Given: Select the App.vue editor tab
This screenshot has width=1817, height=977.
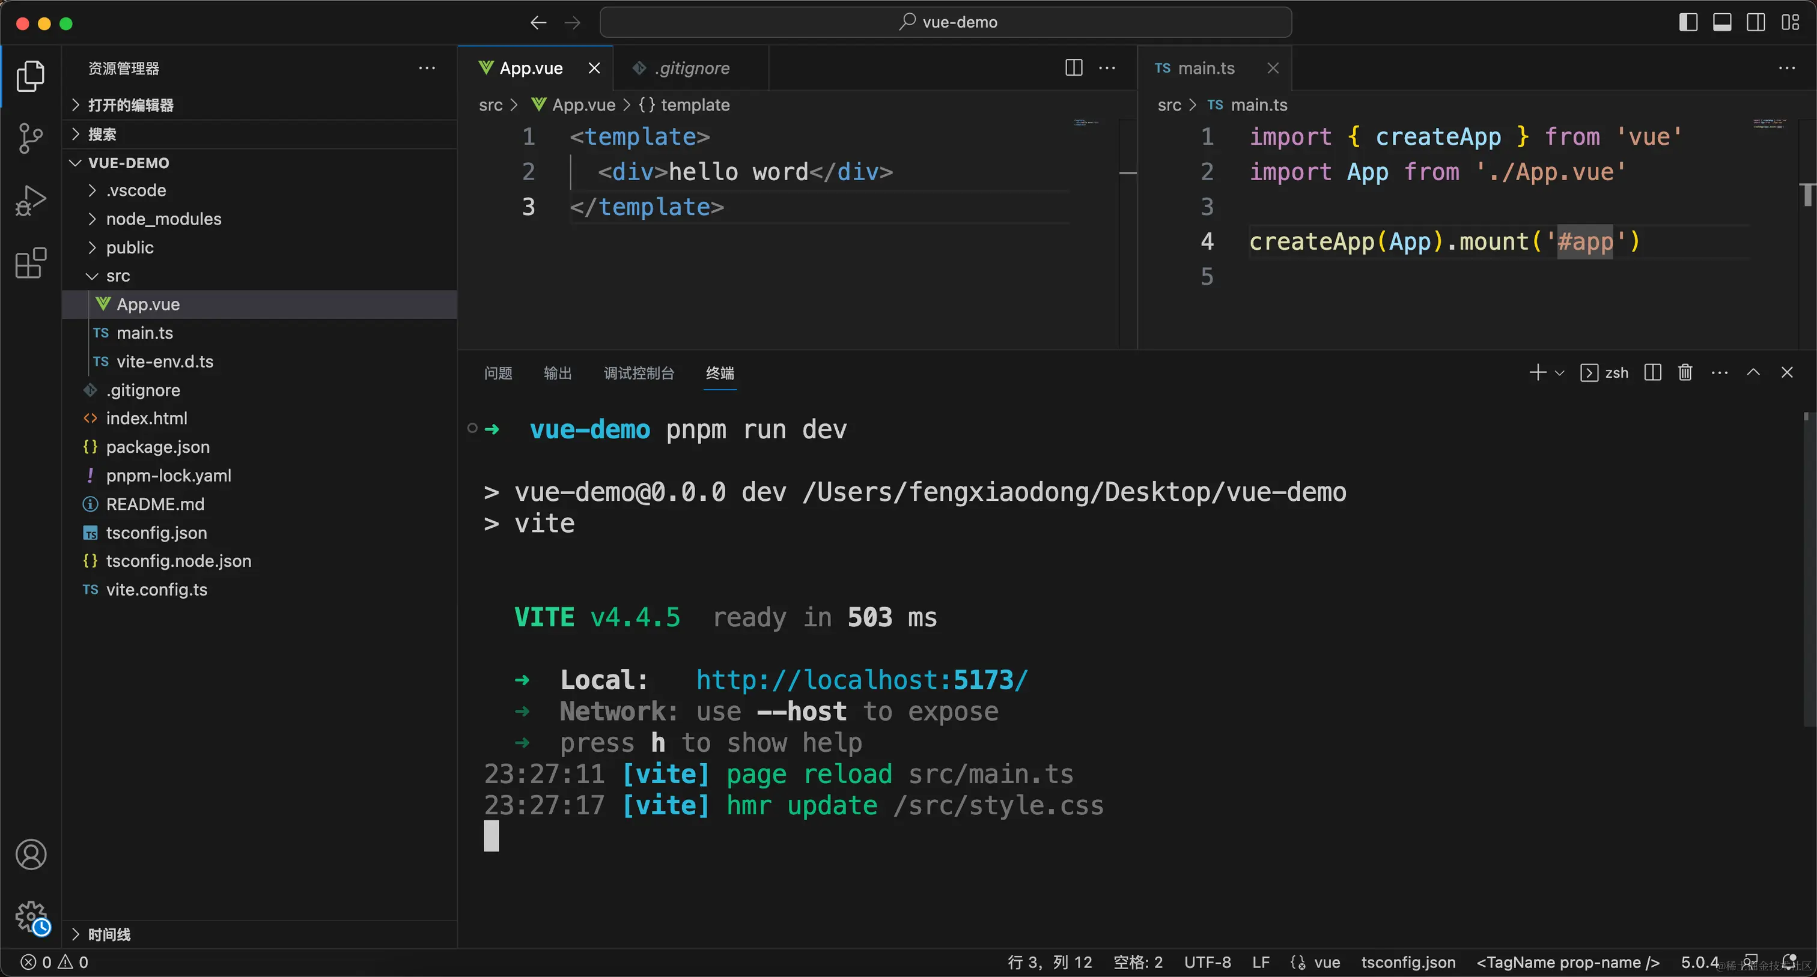Looking at the screenshot, I should 535,68.
